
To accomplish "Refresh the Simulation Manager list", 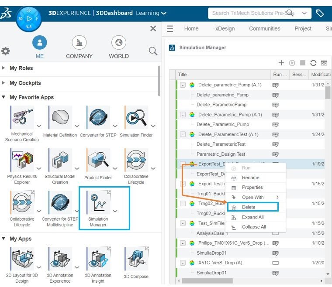I will click(x=313, y=63).
